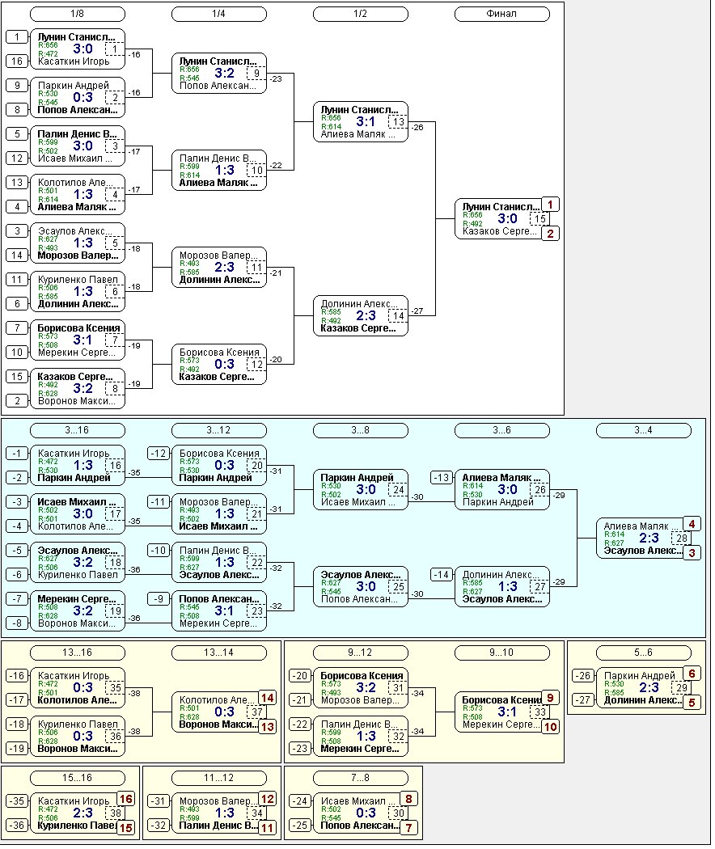Open quarterfinal Борисова vs Казаков 0:3
The height and width of the screenshot is (849, 715).
219,365
